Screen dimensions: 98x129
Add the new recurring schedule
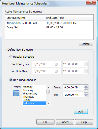point(81,111)
